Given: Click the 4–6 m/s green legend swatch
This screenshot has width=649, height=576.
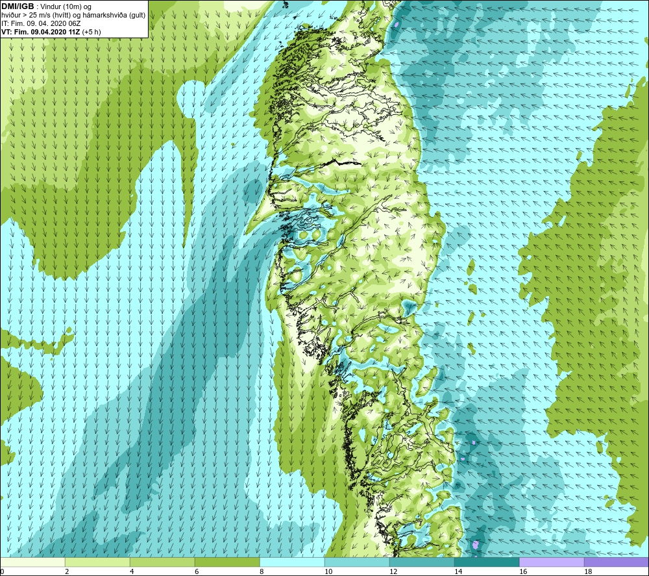Looking at the screenshot, I should (x=162, y=562).
